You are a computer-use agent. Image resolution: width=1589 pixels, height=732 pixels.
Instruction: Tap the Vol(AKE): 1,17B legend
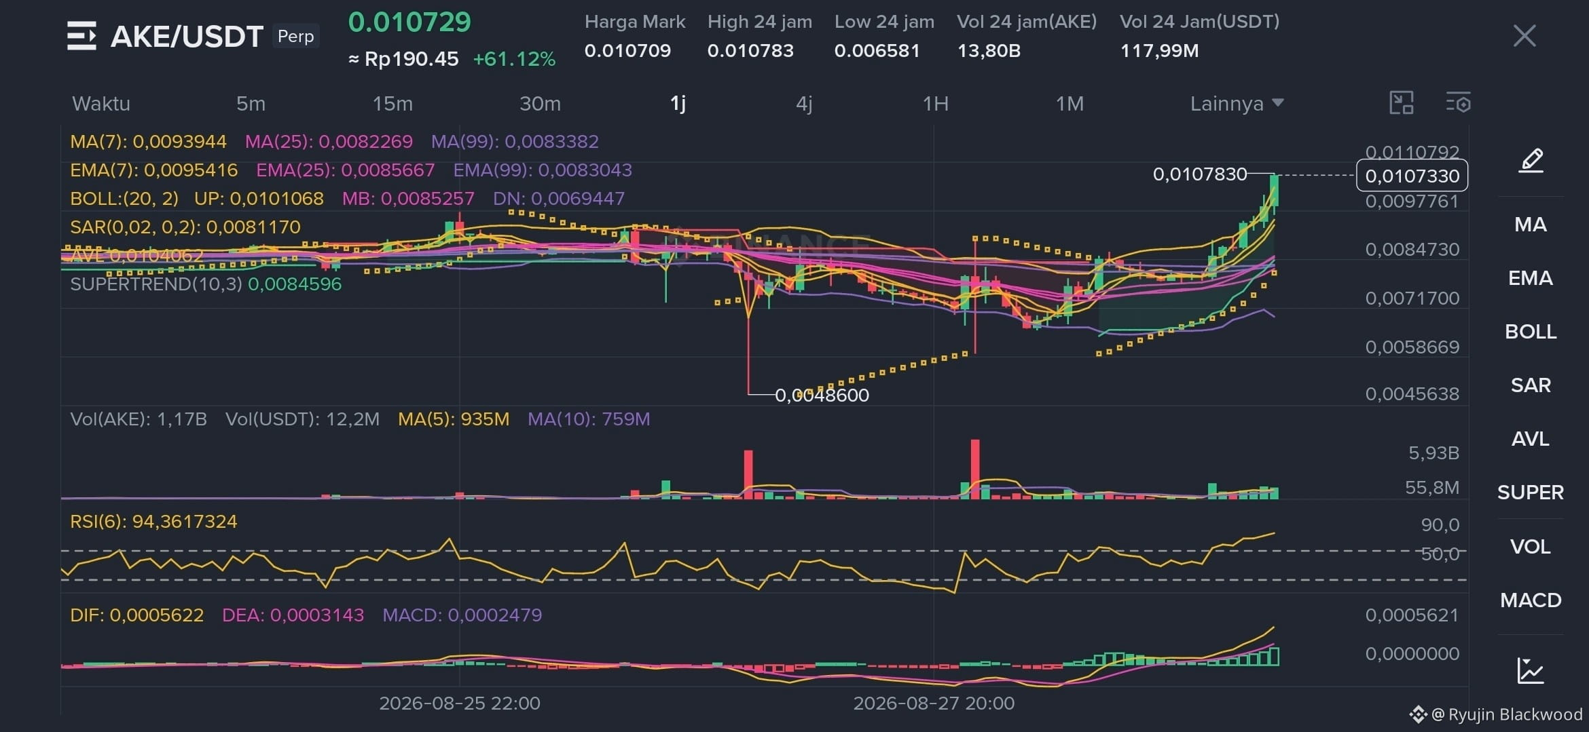click(x=139, y=419)
